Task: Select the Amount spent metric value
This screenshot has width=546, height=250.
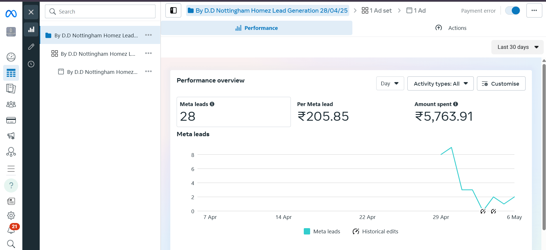Action: 444,116
